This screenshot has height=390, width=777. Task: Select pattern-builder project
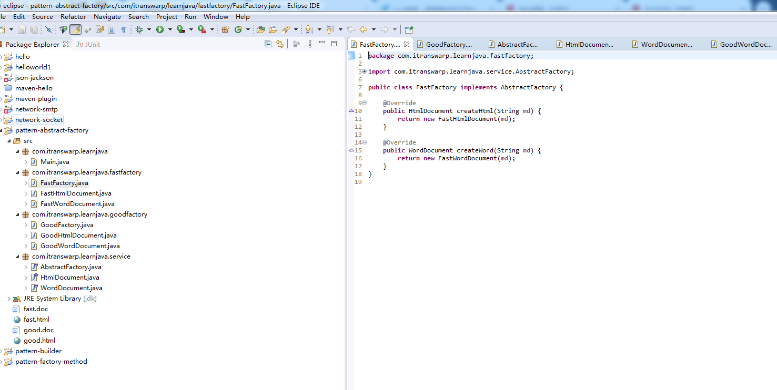point(38,351)
